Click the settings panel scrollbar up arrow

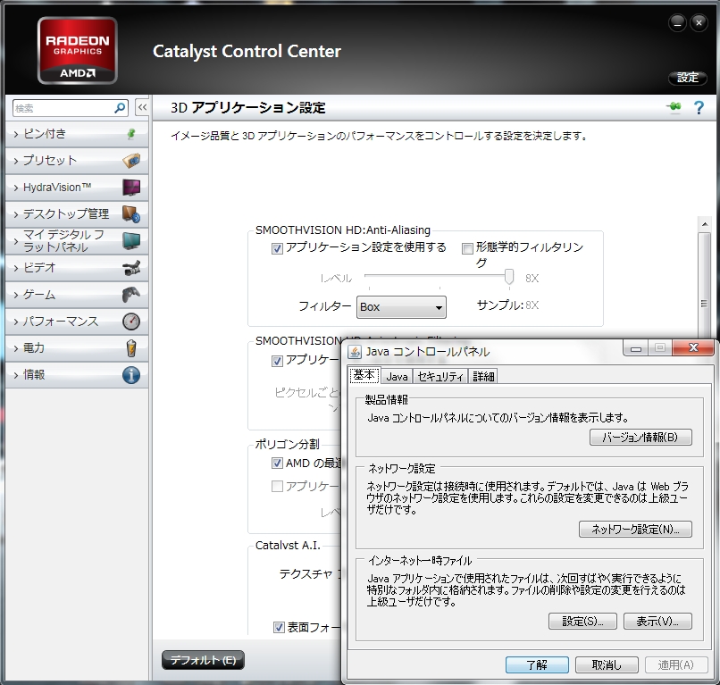(x=705, y=224)
